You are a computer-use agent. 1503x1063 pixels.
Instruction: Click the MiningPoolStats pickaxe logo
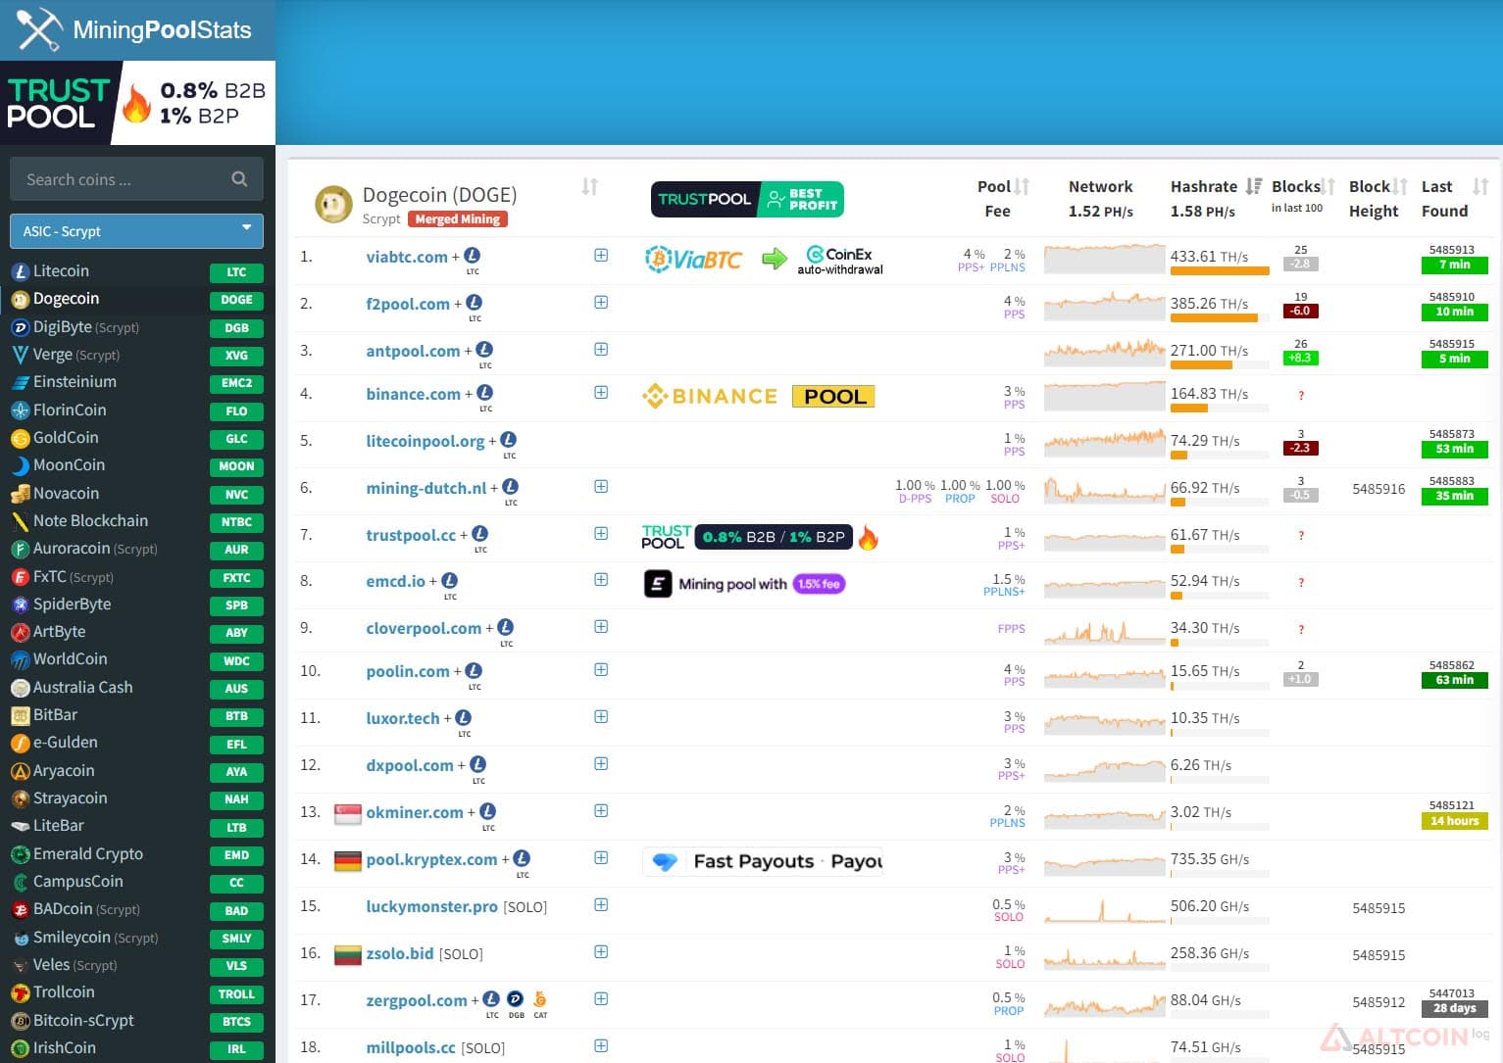pos(39,29)
